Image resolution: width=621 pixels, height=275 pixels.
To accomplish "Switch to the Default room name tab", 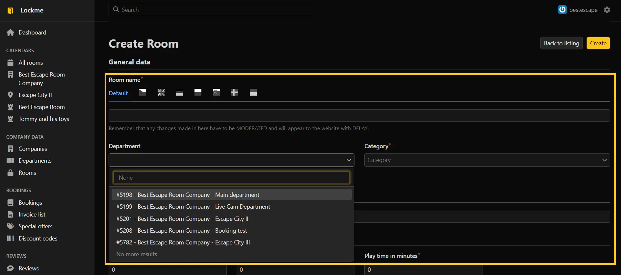I will (118, 93).
